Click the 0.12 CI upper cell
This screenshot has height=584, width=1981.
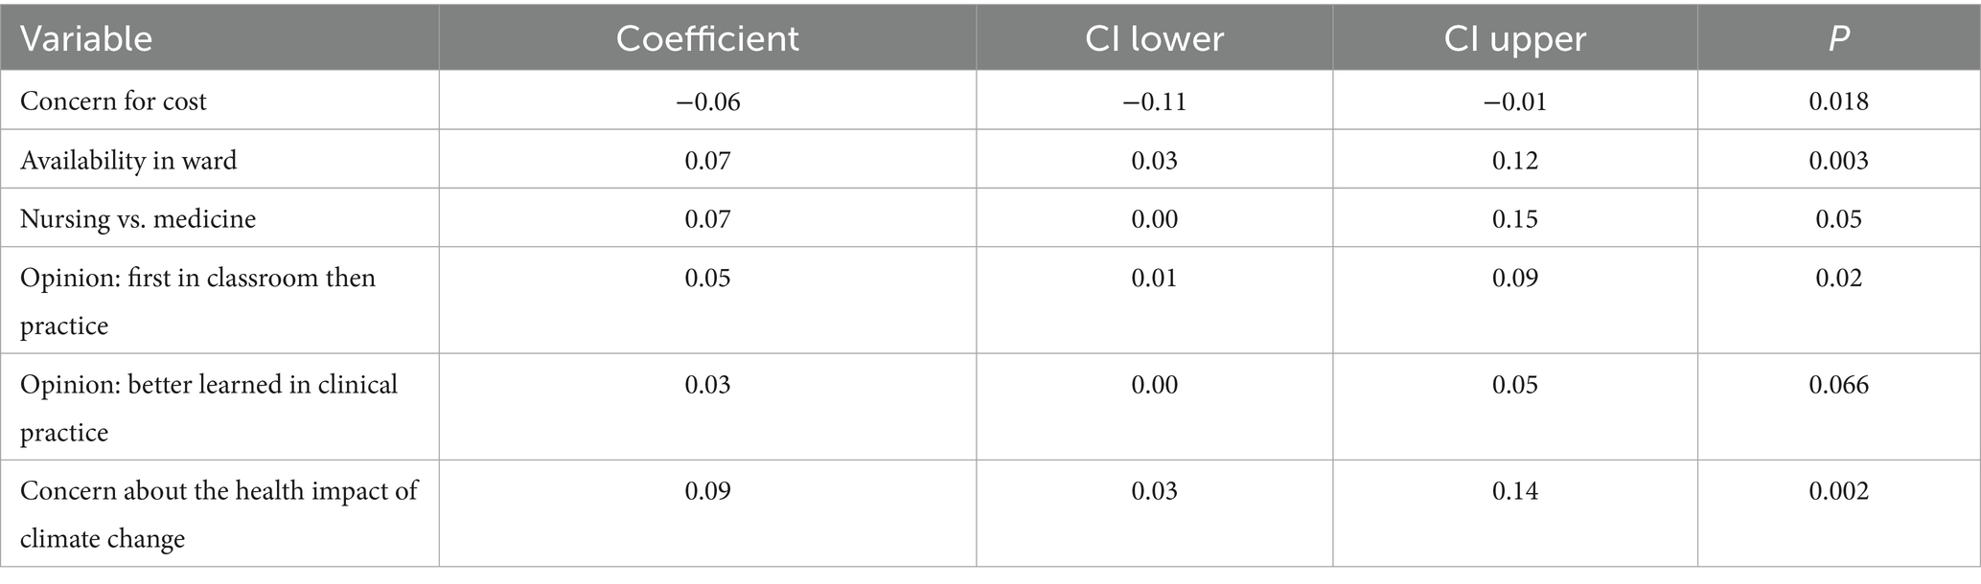pyautogui.click(x=1514, y=160)
